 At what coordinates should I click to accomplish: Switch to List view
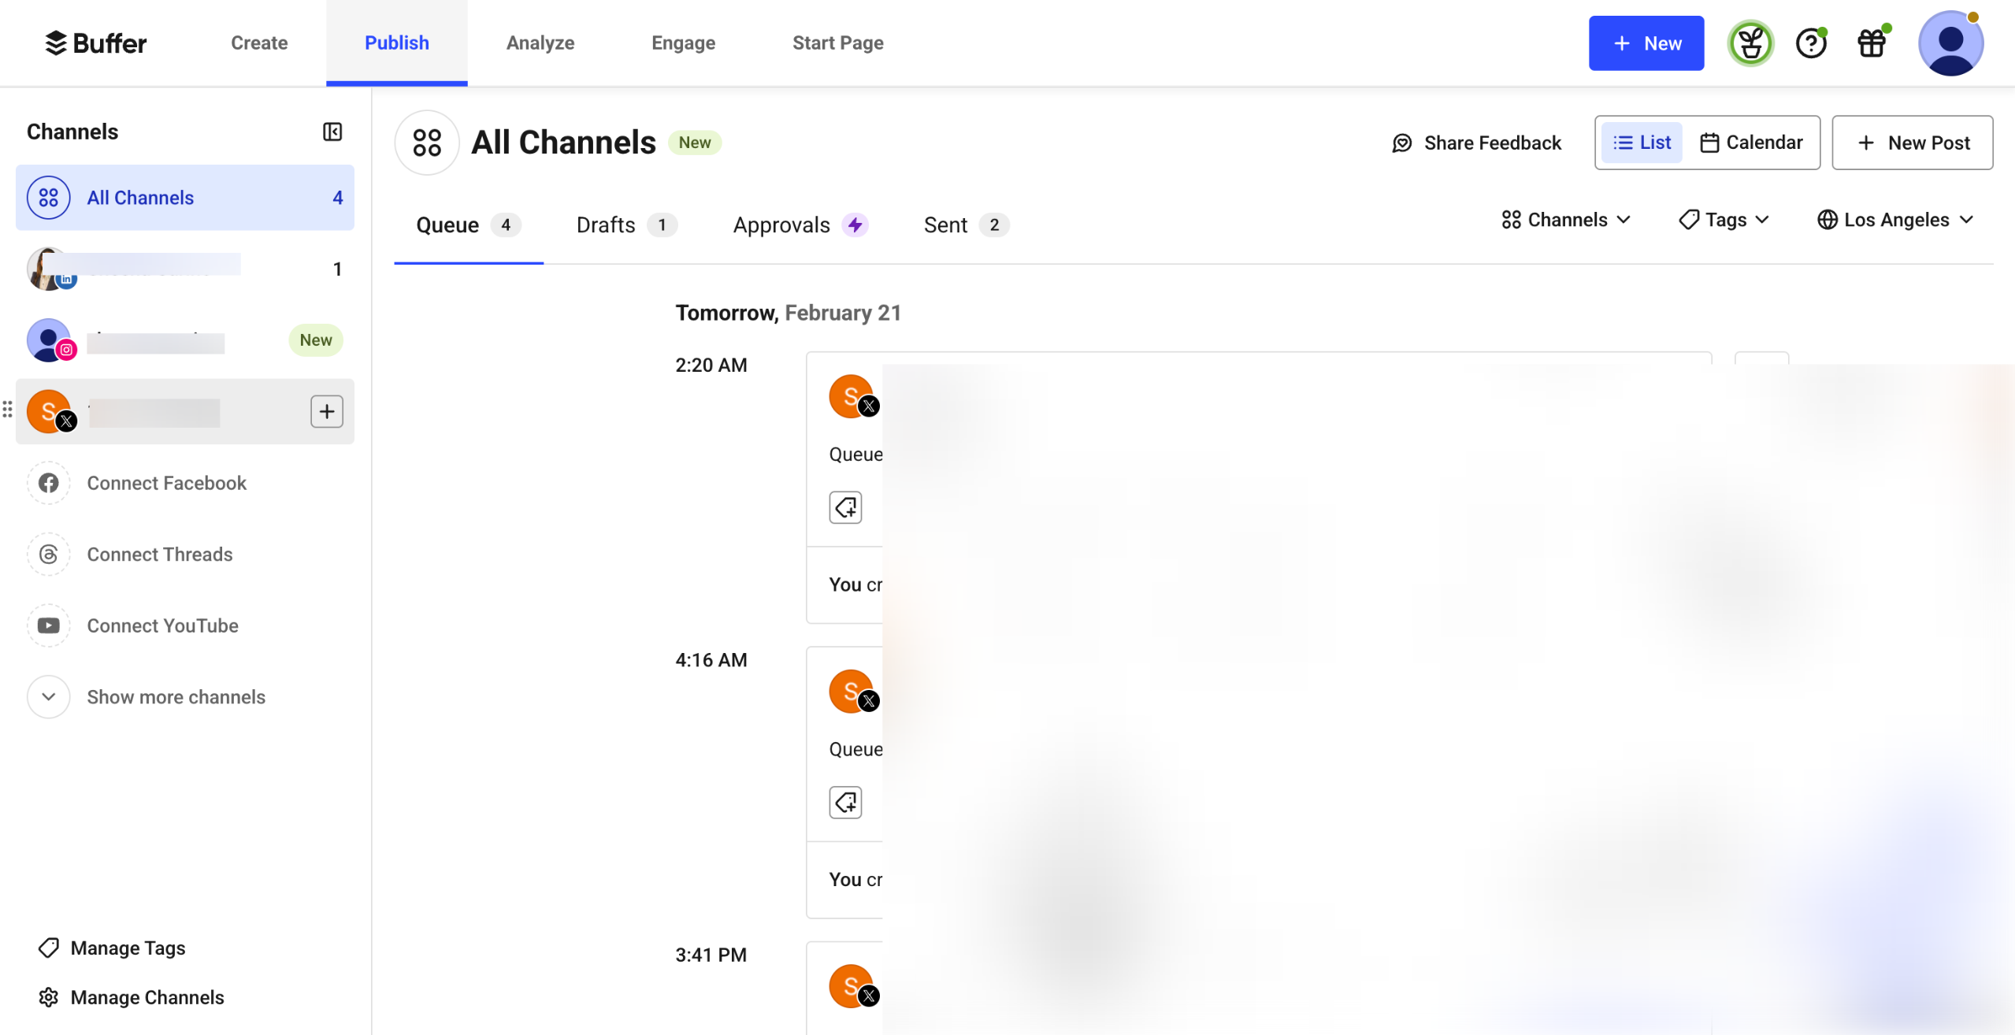(x=1642, y=143)
